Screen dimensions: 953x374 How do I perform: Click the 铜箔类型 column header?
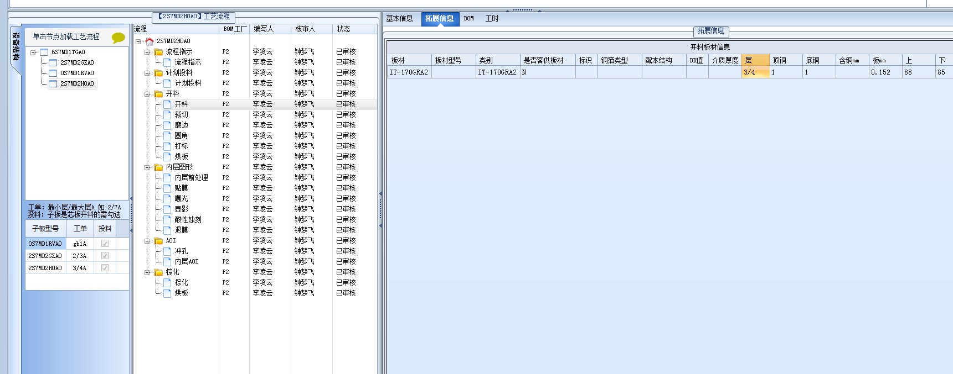[x=620, y=60]
